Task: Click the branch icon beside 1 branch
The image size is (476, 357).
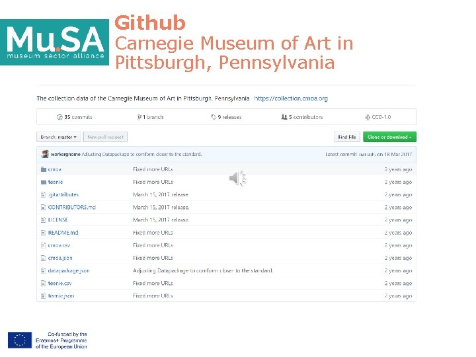Action: pos(139,117)
